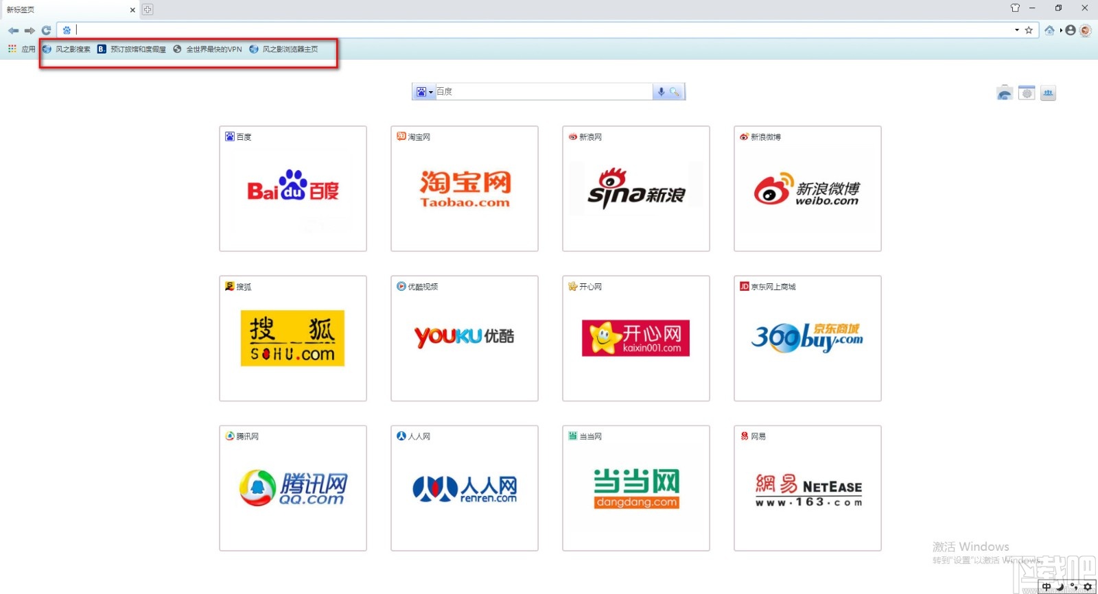The image size is (1098, 594).
Task: Expand the address bar history dropdown
Action: coord(1017,30)
